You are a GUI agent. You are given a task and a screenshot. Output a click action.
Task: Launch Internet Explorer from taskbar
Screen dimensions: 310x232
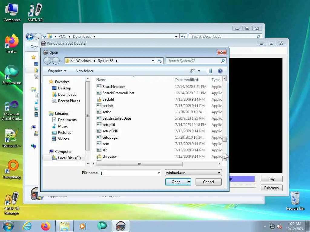[x=27, y=226]
